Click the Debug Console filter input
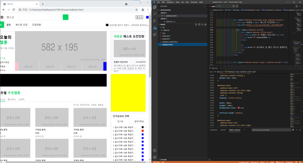303x163 pixels. 271,130
